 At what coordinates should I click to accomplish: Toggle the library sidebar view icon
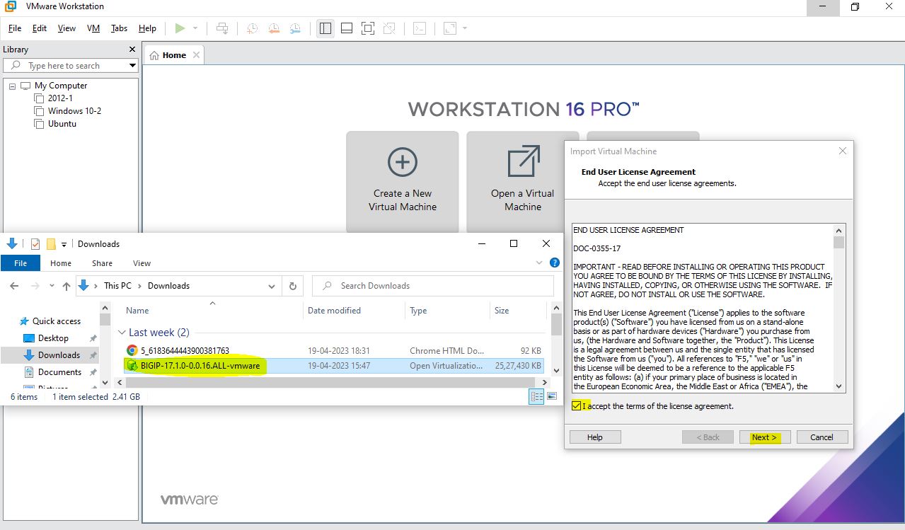(x=325, y=28)
